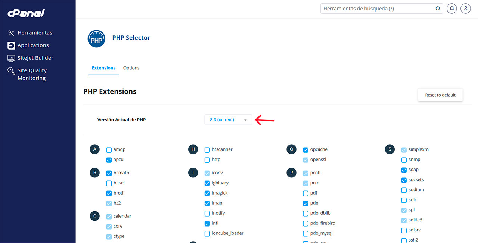Open Herramientas in the sidebar
The image size is (478, 243).
(x=35, y=33)
